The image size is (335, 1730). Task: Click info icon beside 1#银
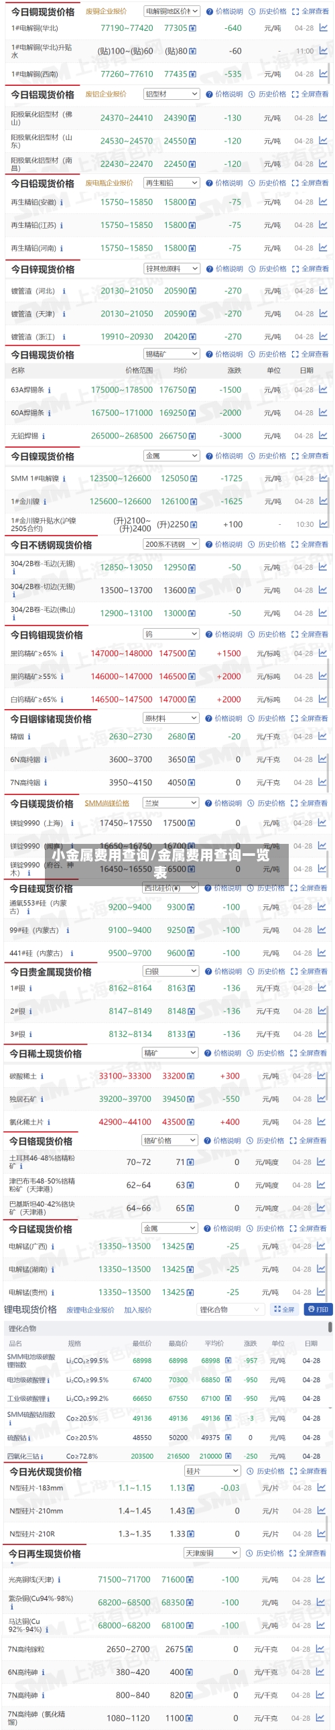31,989
